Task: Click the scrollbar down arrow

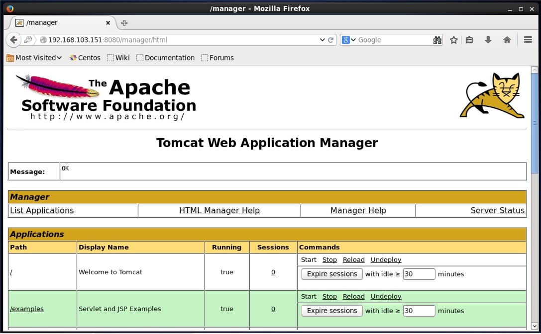Action: [535, 326]
